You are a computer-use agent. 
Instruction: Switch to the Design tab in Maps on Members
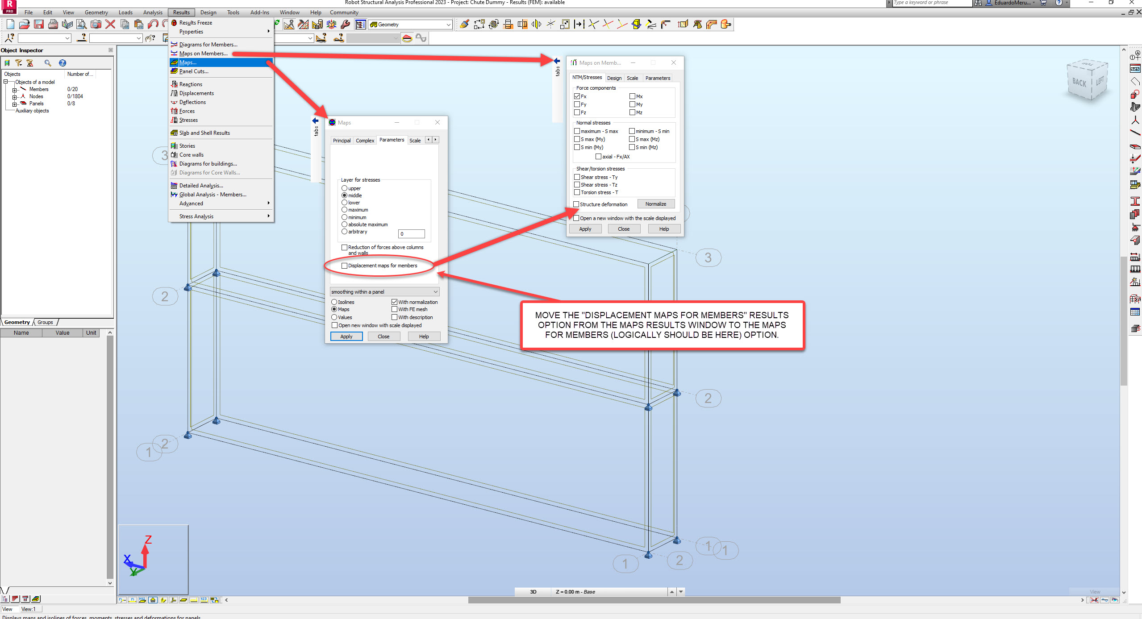tap(614, 78)
